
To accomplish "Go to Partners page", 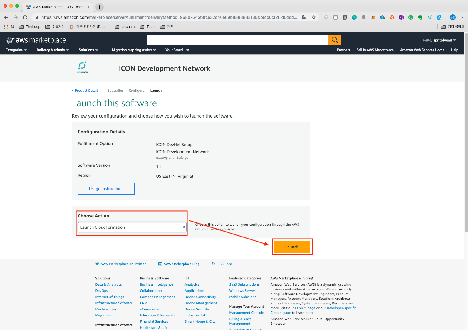I will point(343,50).
